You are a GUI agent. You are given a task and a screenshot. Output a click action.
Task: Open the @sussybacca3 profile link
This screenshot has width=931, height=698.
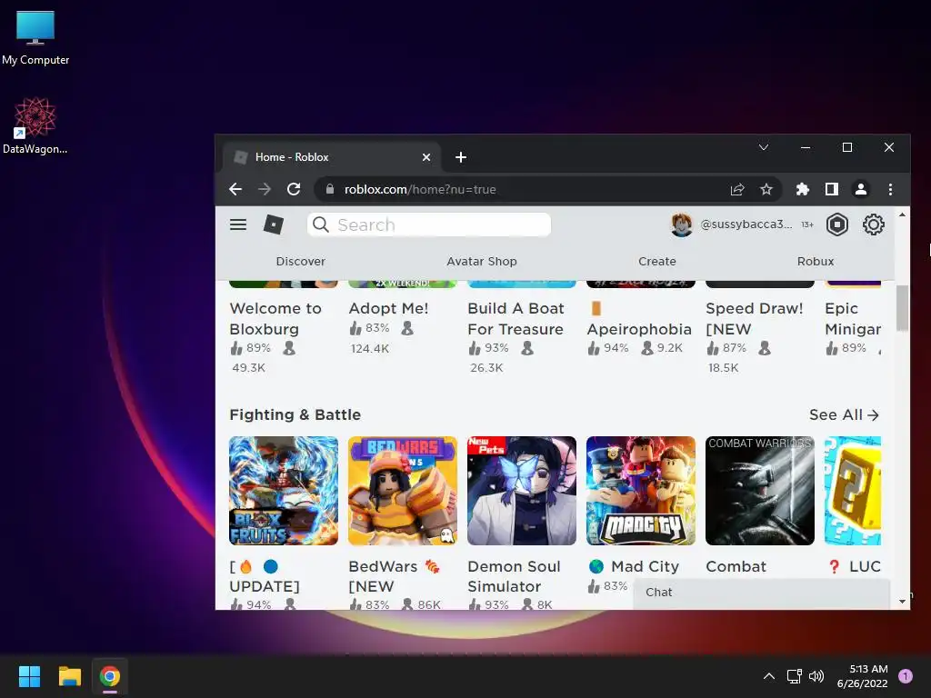coord(746,224)
